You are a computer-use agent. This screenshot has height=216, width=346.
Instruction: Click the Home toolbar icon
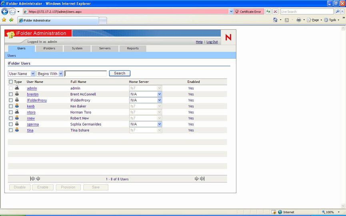(275, 20)
